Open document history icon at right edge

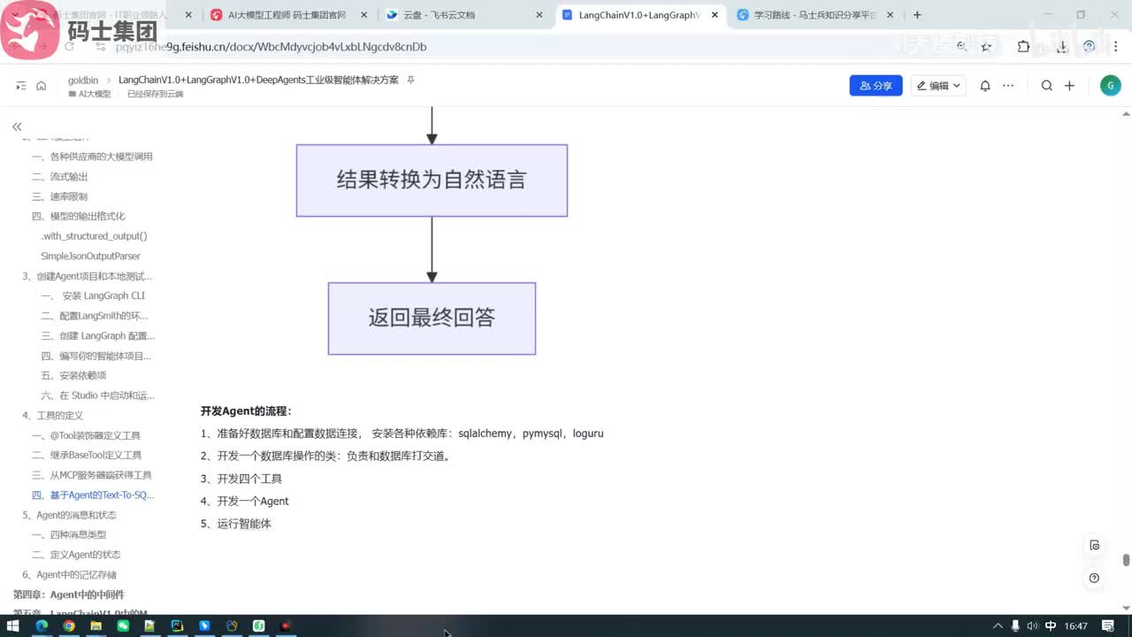pos(1095,545)
